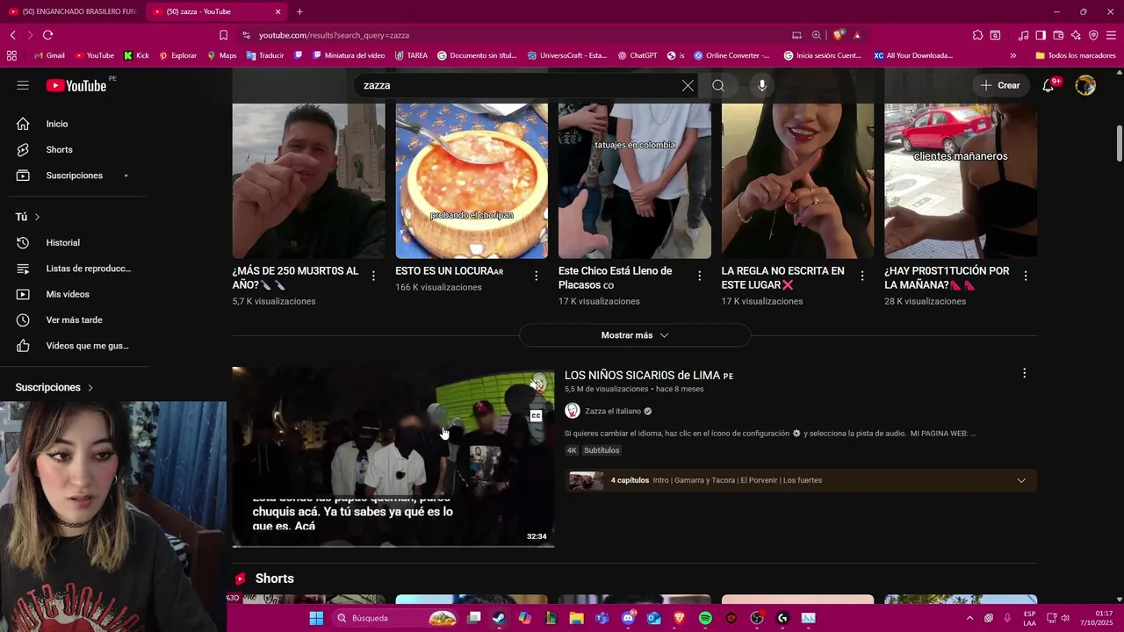The width and height of the screenshot is (1124, 632).
Task: Open LA REGLA NO ESCRITA short title
Action: tap(783, 278)
